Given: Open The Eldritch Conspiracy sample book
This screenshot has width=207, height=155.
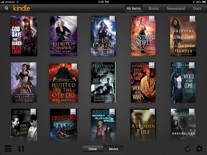Looking at the screenshot, I should coord(63,36).
